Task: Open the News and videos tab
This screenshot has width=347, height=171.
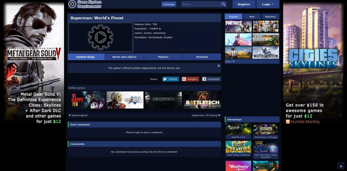Action: click(124, 57)
